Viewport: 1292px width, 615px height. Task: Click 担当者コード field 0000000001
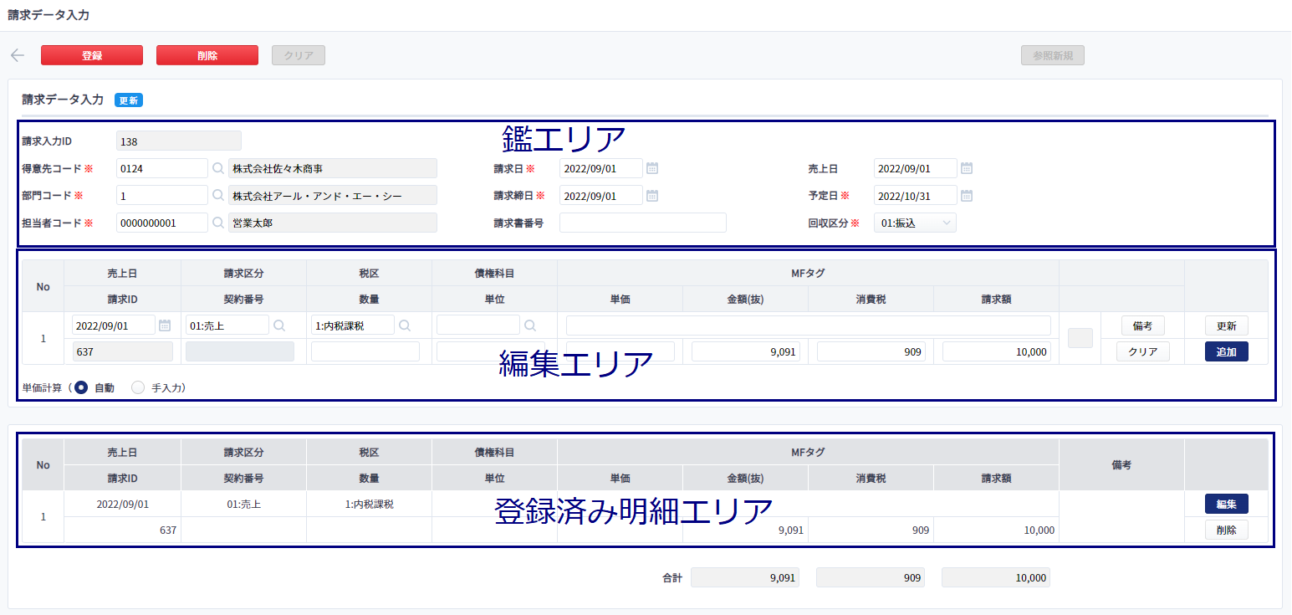point(162,223)
